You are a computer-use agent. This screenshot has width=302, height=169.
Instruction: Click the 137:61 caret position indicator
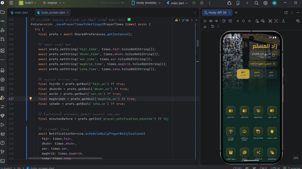237,168
